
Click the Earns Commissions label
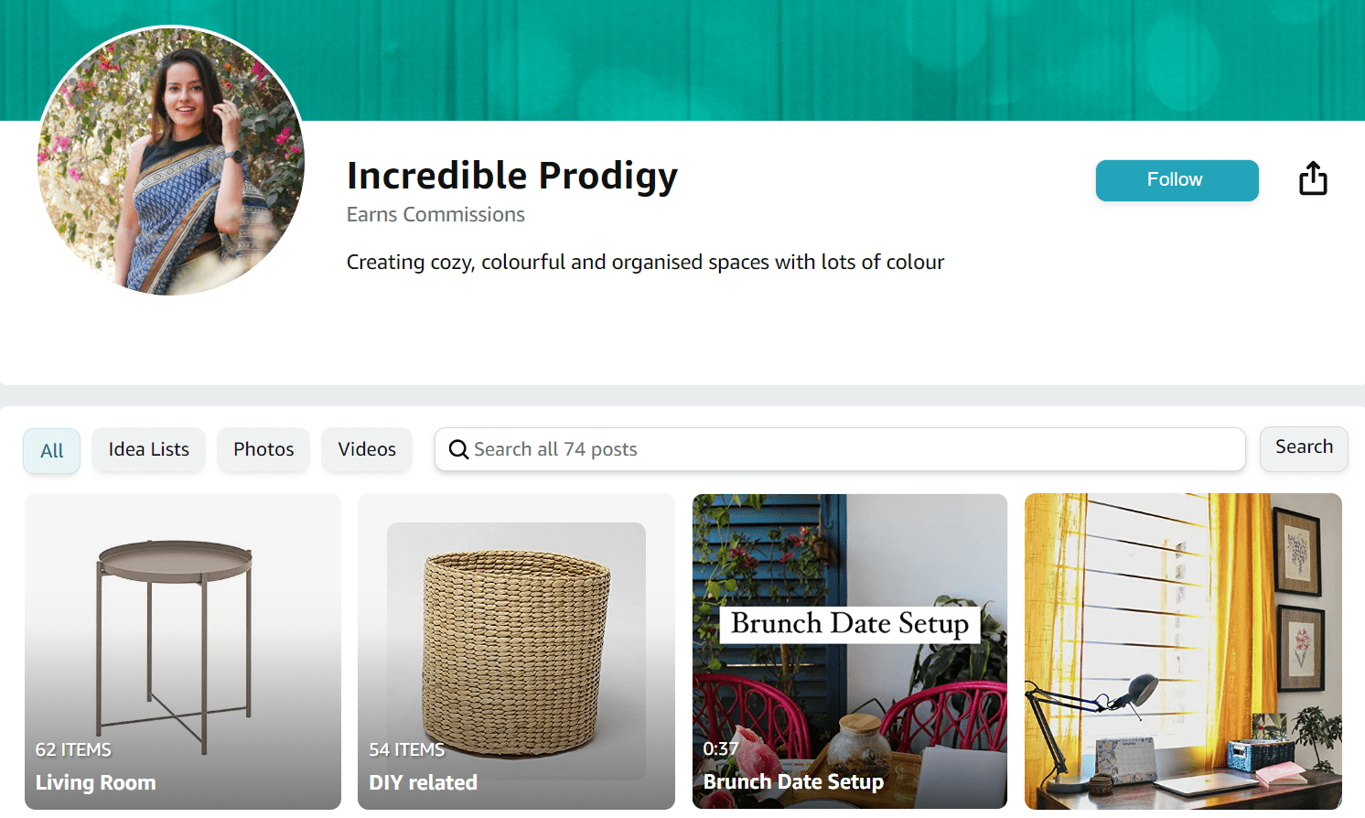435,214
